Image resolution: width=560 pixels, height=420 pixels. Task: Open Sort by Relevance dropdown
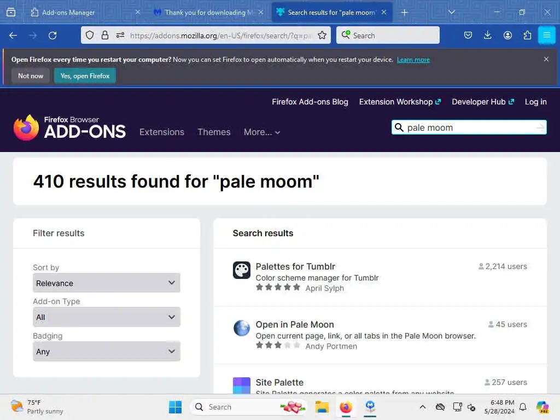click(x=107, y=283)
